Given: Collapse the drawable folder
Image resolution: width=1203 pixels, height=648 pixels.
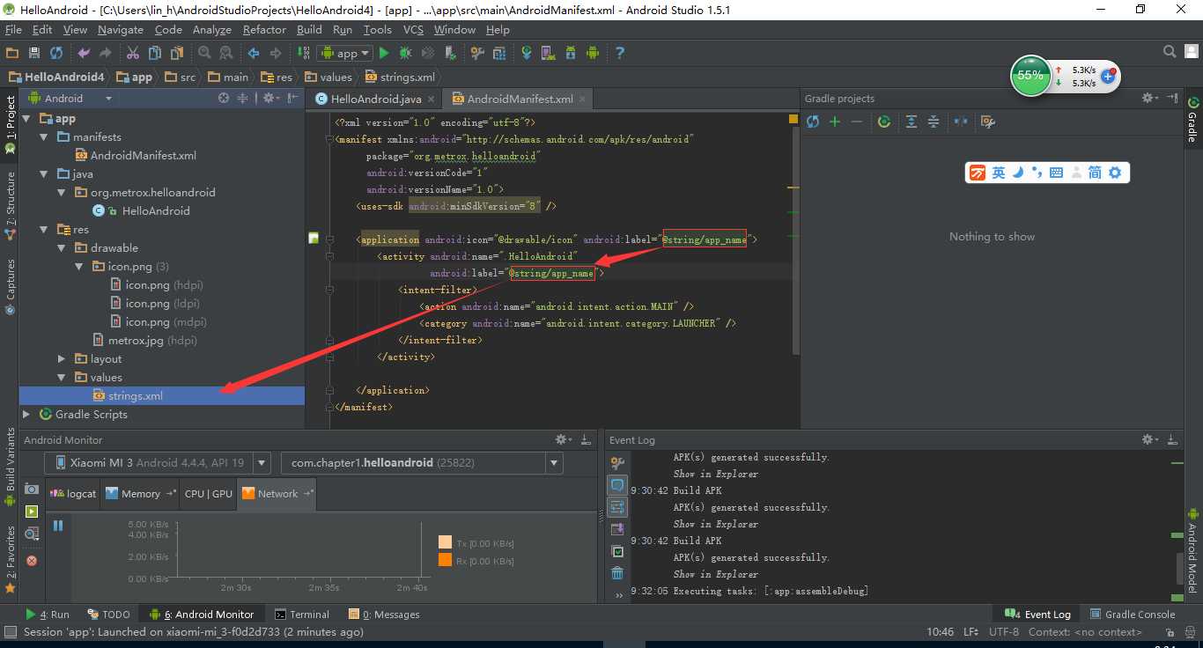Looking at the screenshot, I should 62,248.
